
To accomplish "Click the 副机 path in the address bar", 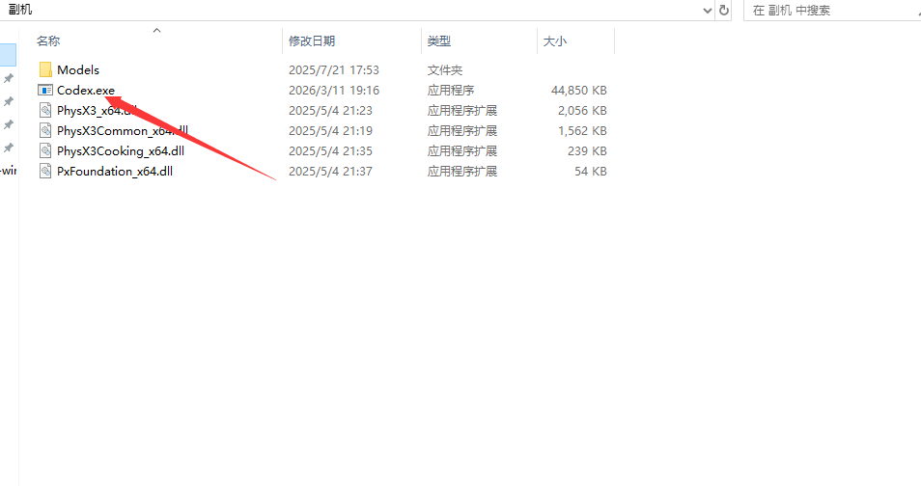I will 20,9.
